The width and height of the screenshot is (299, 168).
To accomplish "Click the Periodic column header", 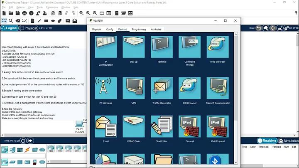I will 277,147.
